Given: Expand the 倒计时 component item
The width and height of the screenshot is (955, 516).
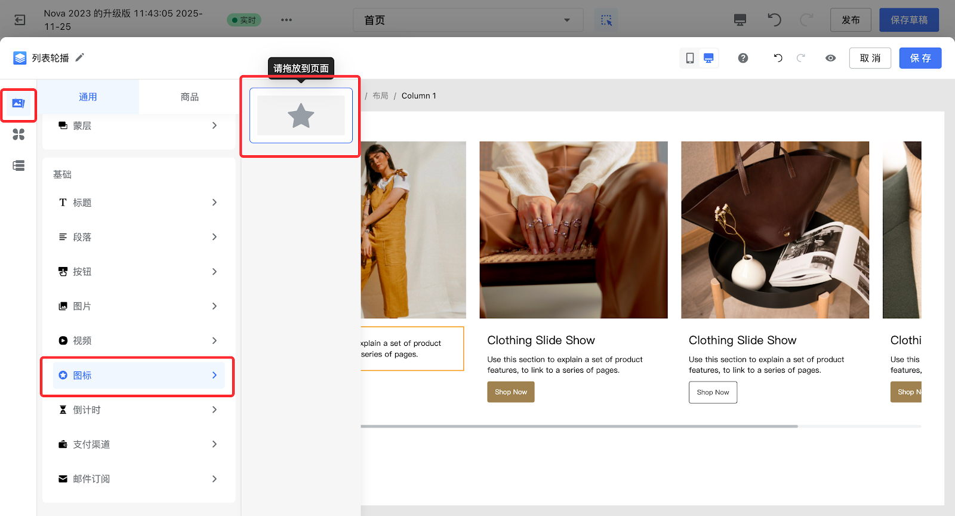Looking at the screenshot, I should click(138, 410).
